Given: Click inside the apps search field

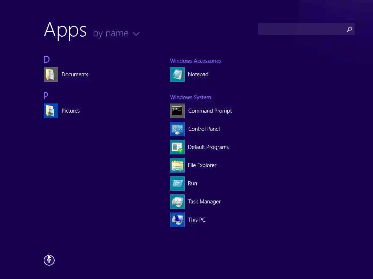Looking at the screenshot, I should coord(306,29).
